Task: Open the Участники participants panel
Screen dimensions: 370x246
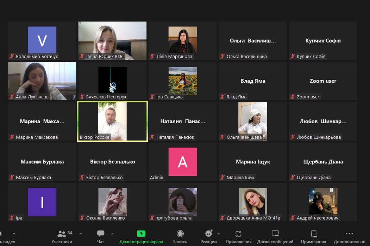Action: 62,236
